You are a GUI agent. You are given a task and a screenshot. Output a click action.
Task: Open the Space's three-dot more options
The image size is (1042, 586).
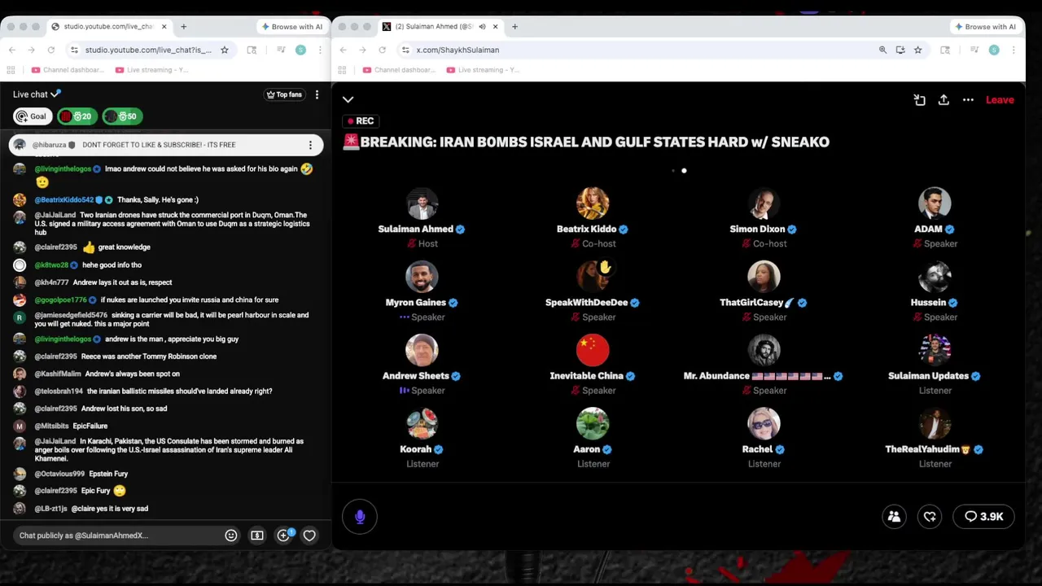click(968, 100)
